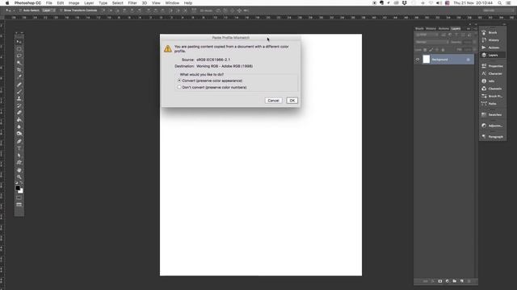This screenshot has width=517, height=290.
Task: Open the Paths panel from the dock
Action: tap(492, 104)
